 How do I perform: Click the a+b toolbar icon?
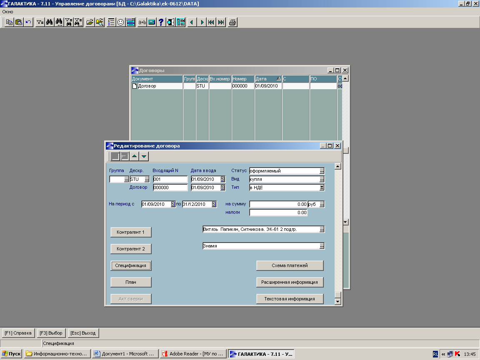[x=142, y=22]
